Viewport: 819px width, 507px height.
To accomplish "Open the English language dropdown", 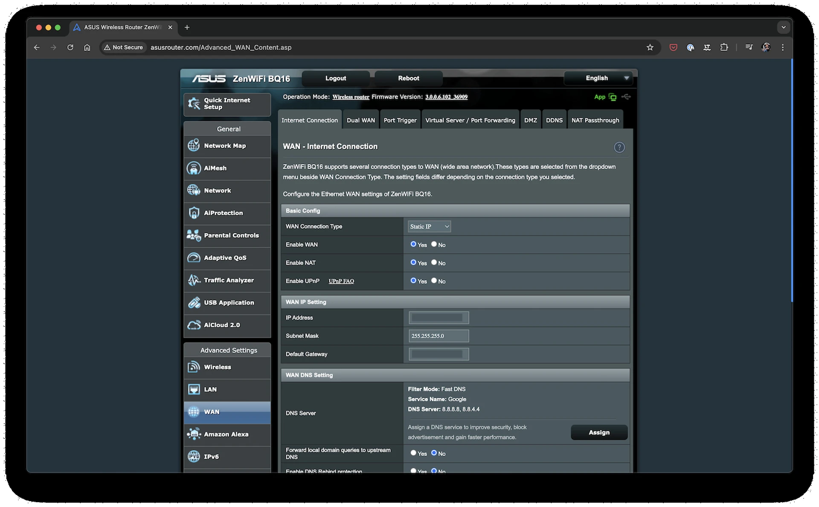I will tap(598, 78).
